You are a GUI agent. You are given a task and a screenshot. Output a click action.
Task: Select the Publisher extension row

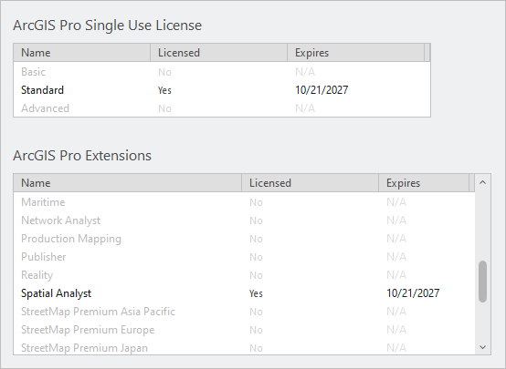pos(244,257)
